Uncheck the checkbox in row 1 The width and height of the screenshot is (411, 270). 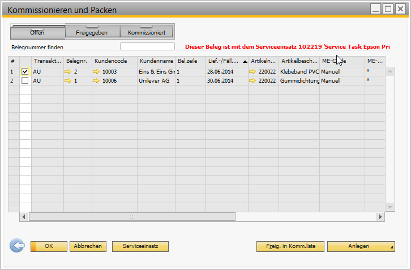pos(25,72)
